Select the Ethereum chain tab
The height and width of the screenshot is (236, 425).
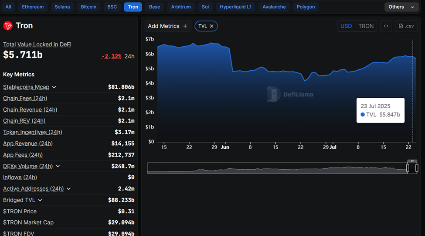pyautogui.click(x=33, y=7)
